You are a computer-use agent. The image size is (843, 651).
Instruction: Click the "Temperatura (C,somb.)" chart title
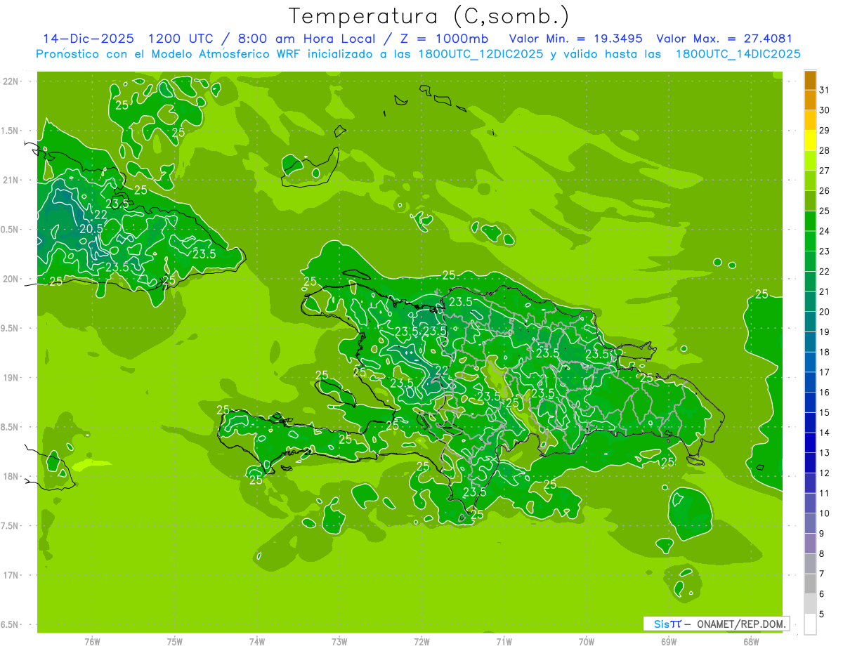429,16
